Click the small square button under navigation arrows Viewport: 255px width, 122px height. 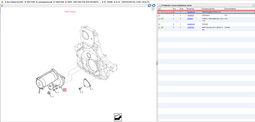(x=153, y=9)
